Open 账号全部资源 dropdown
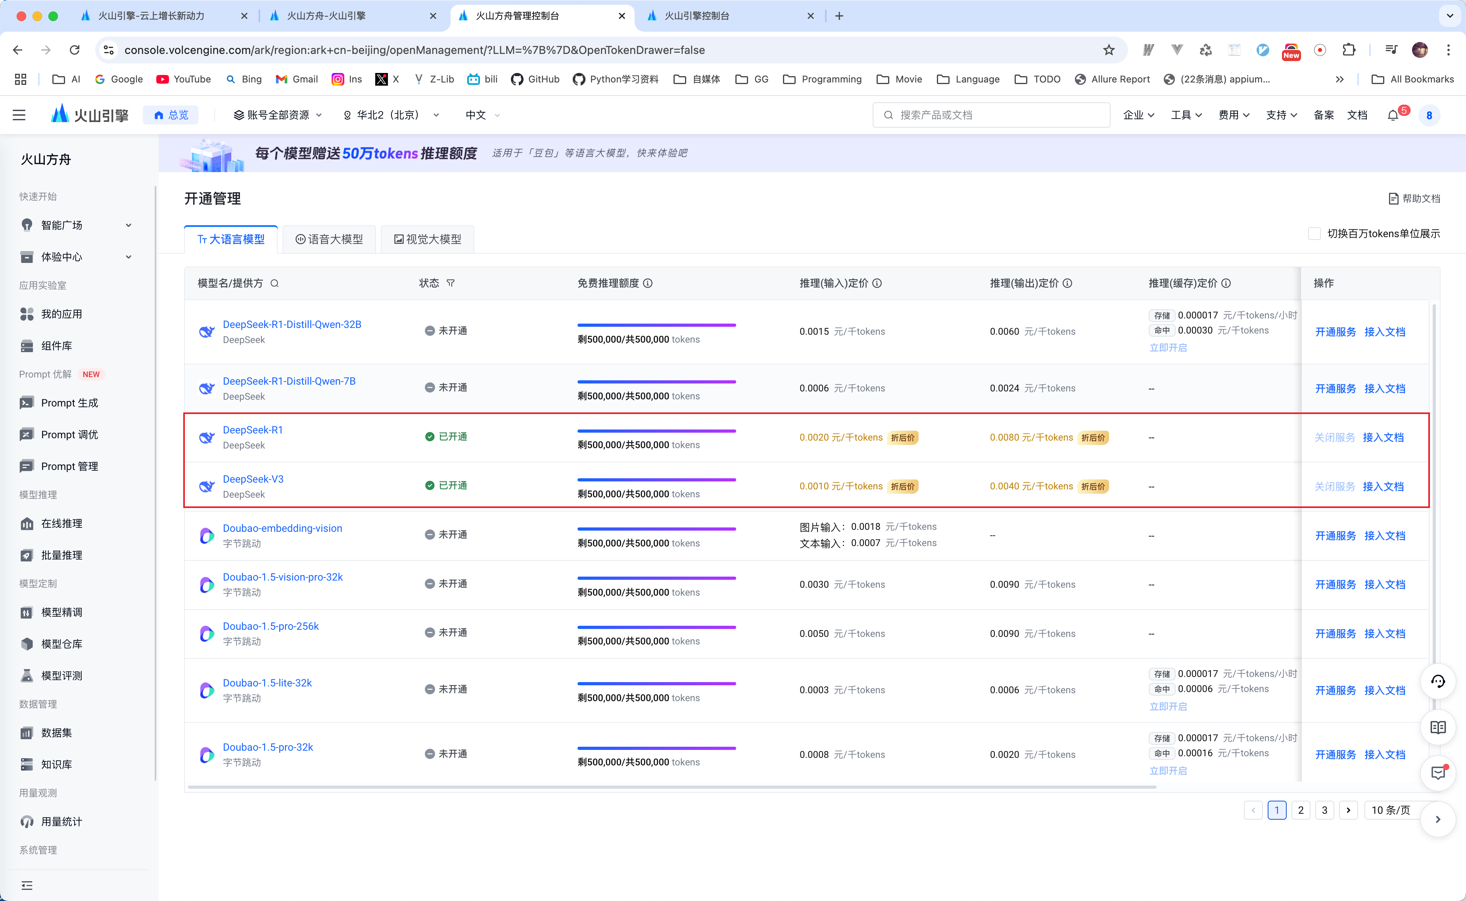 pos(278,115)
